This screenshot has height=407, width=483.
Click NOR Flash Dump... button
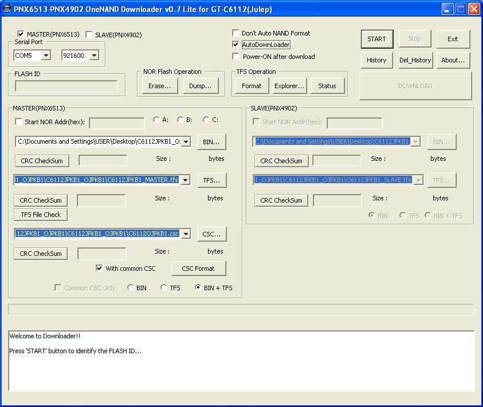tap(201, 86)
